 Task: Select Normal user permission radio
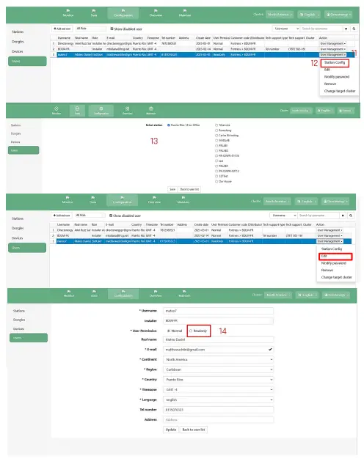tap(169, 331)
